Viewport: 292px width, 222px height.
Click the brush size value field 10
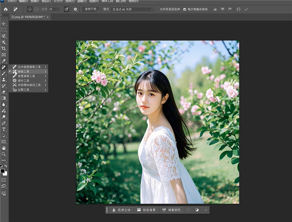53,9
